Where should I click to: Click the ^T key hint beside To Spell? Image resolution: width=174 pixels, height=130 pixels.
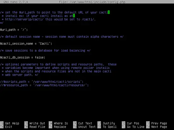point(99,127)
